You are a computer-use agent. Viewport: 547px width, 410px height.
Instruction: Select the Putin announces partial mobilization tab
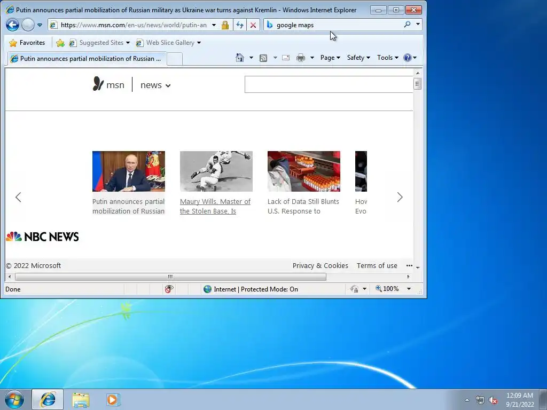click(x=87, y=59)
